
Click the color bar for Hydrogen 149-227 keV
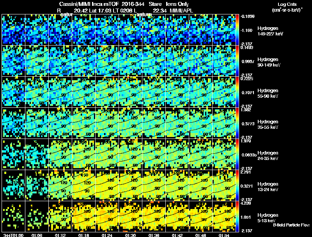pos(237,30)
